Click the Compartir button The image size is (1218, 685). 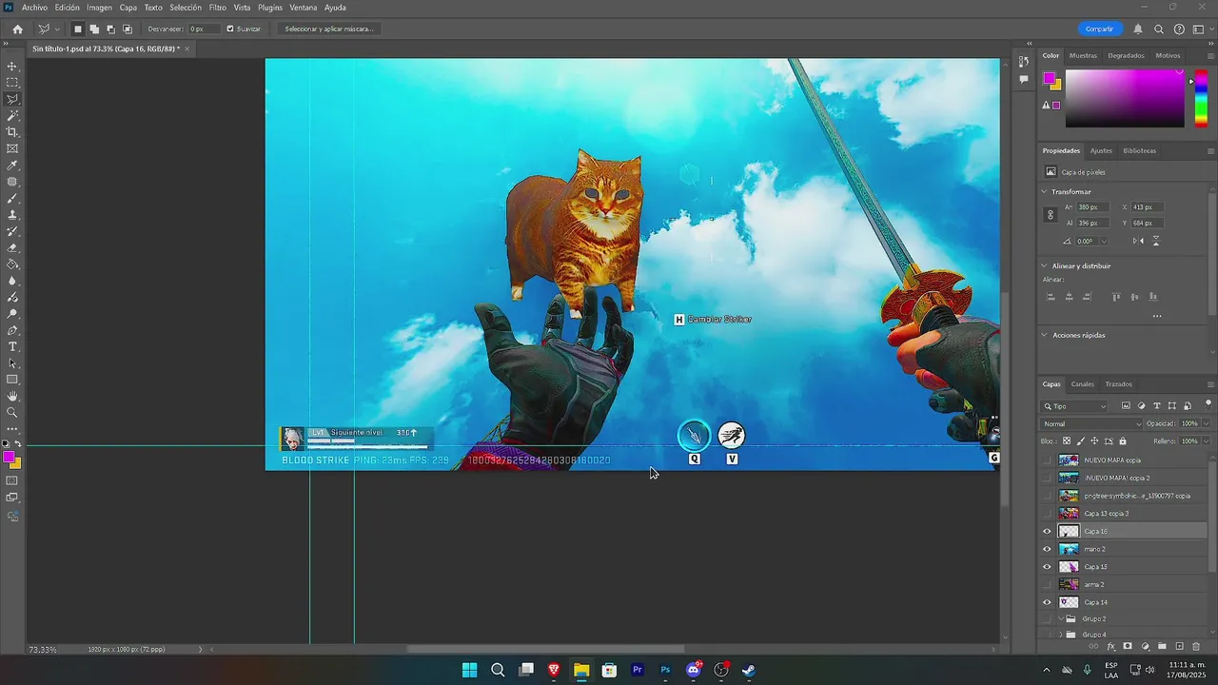pyautogui.click(x=1099, y=29)
